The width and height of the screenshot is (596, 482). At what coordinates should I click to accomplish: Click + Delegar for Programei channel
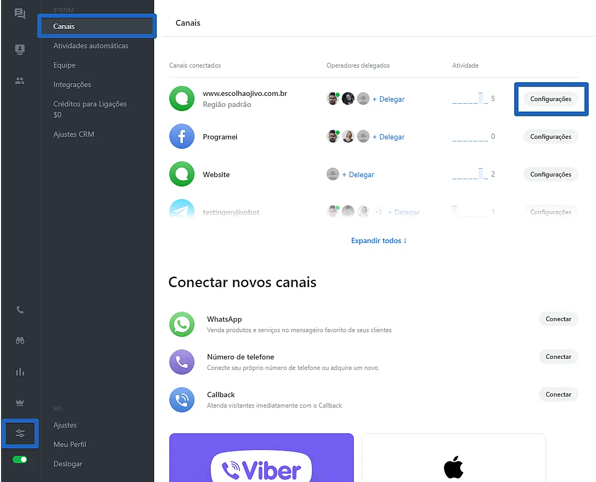click(x=388, y=137)
